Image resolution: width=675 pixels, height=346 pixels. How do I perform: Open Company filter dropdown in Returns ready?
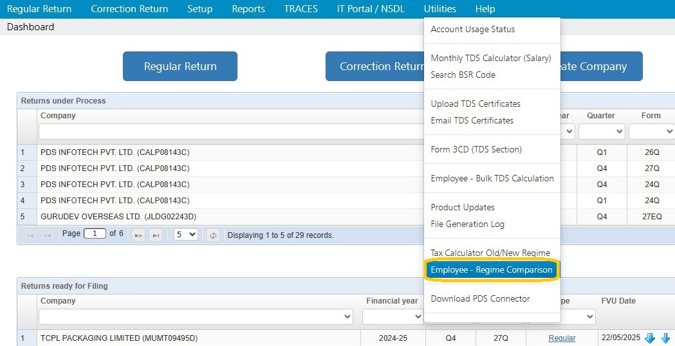point(196,316)
